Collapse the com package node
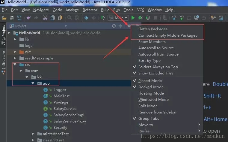This screenshot has width=228, height=142. pyautogui.click(x=21, y=71)
